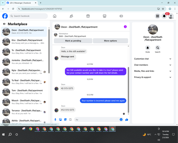
Task: Reload the page in Chrome
Action: click(x=13, y=9)
